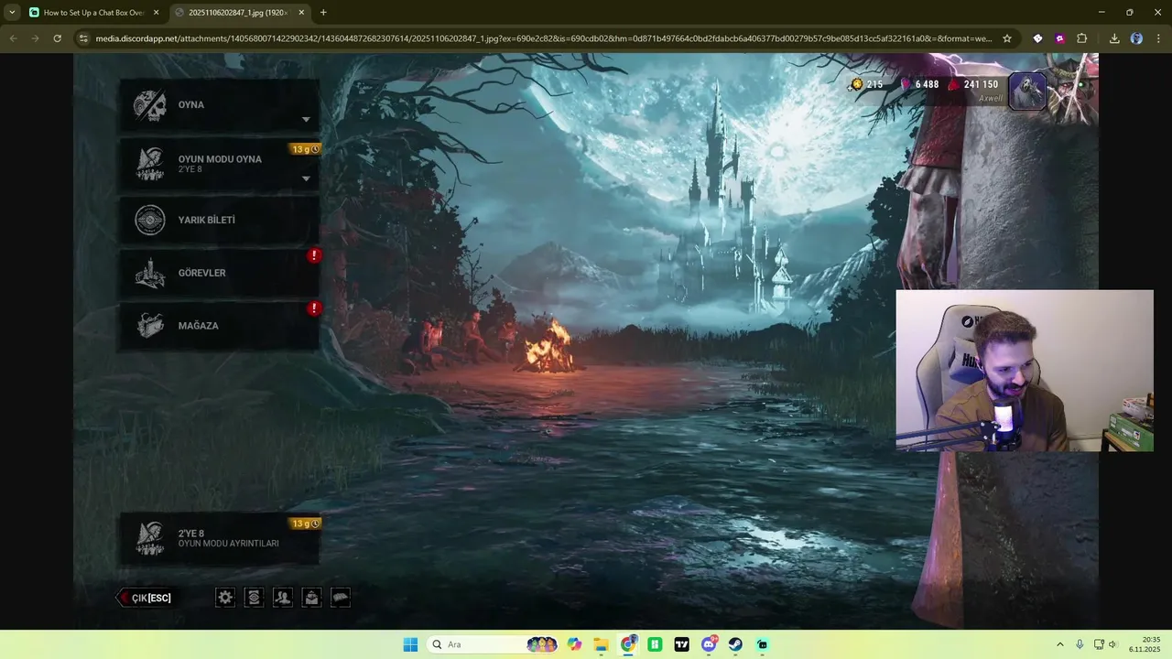Bookmark this page with star icon

[1007, 38]
